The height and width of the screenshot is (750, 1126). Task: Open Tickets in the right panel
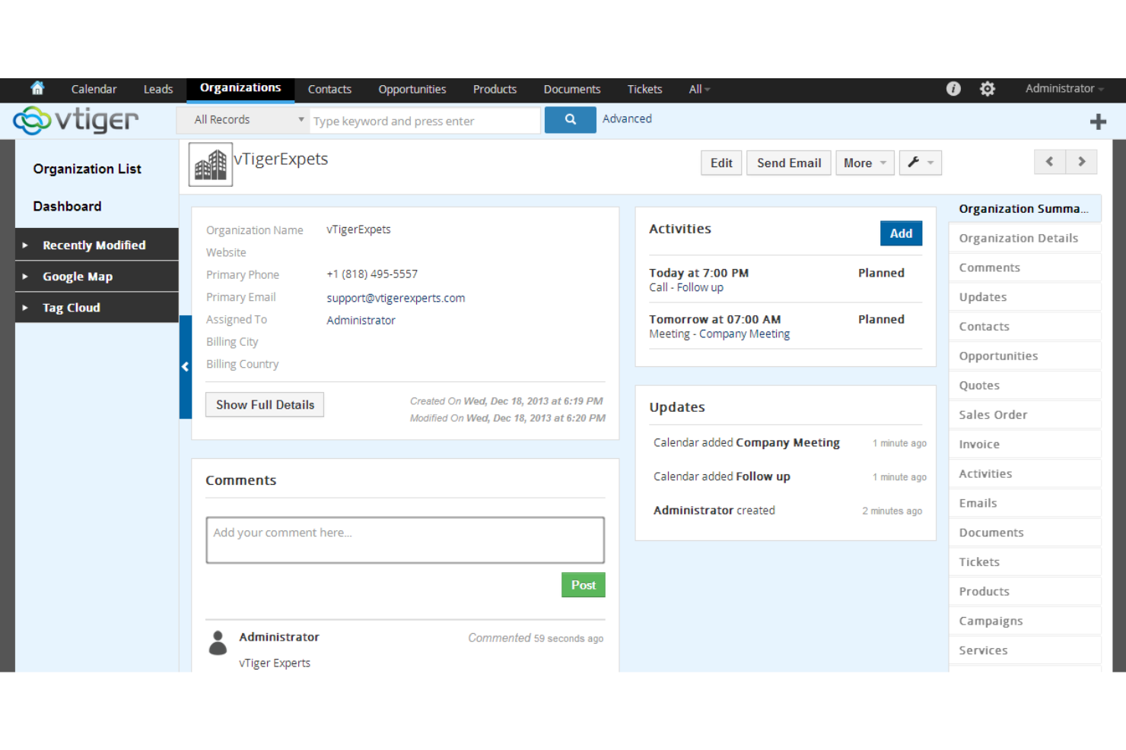1024,562
